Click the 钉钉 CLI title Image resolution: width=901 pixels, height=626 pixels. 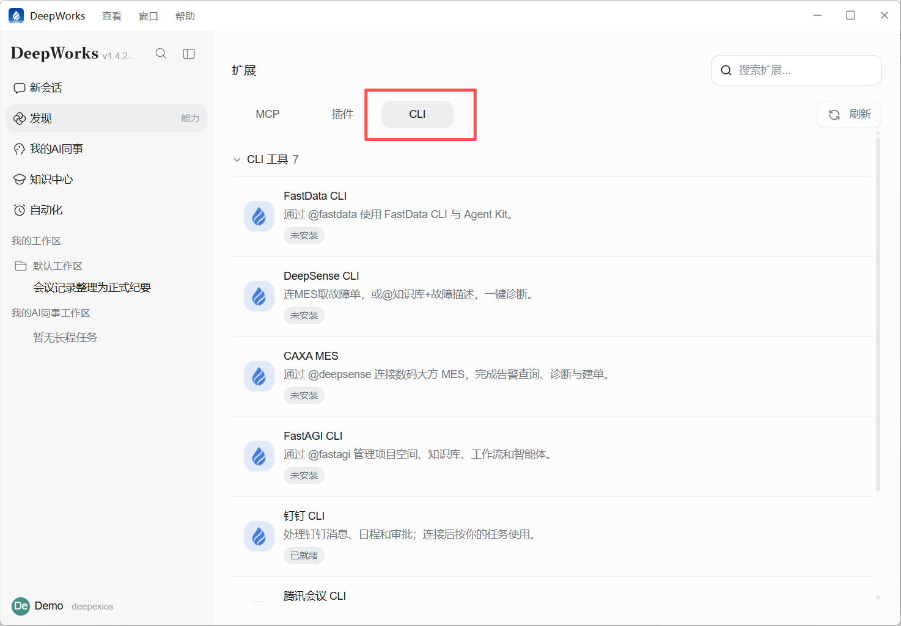pos(304,516)
